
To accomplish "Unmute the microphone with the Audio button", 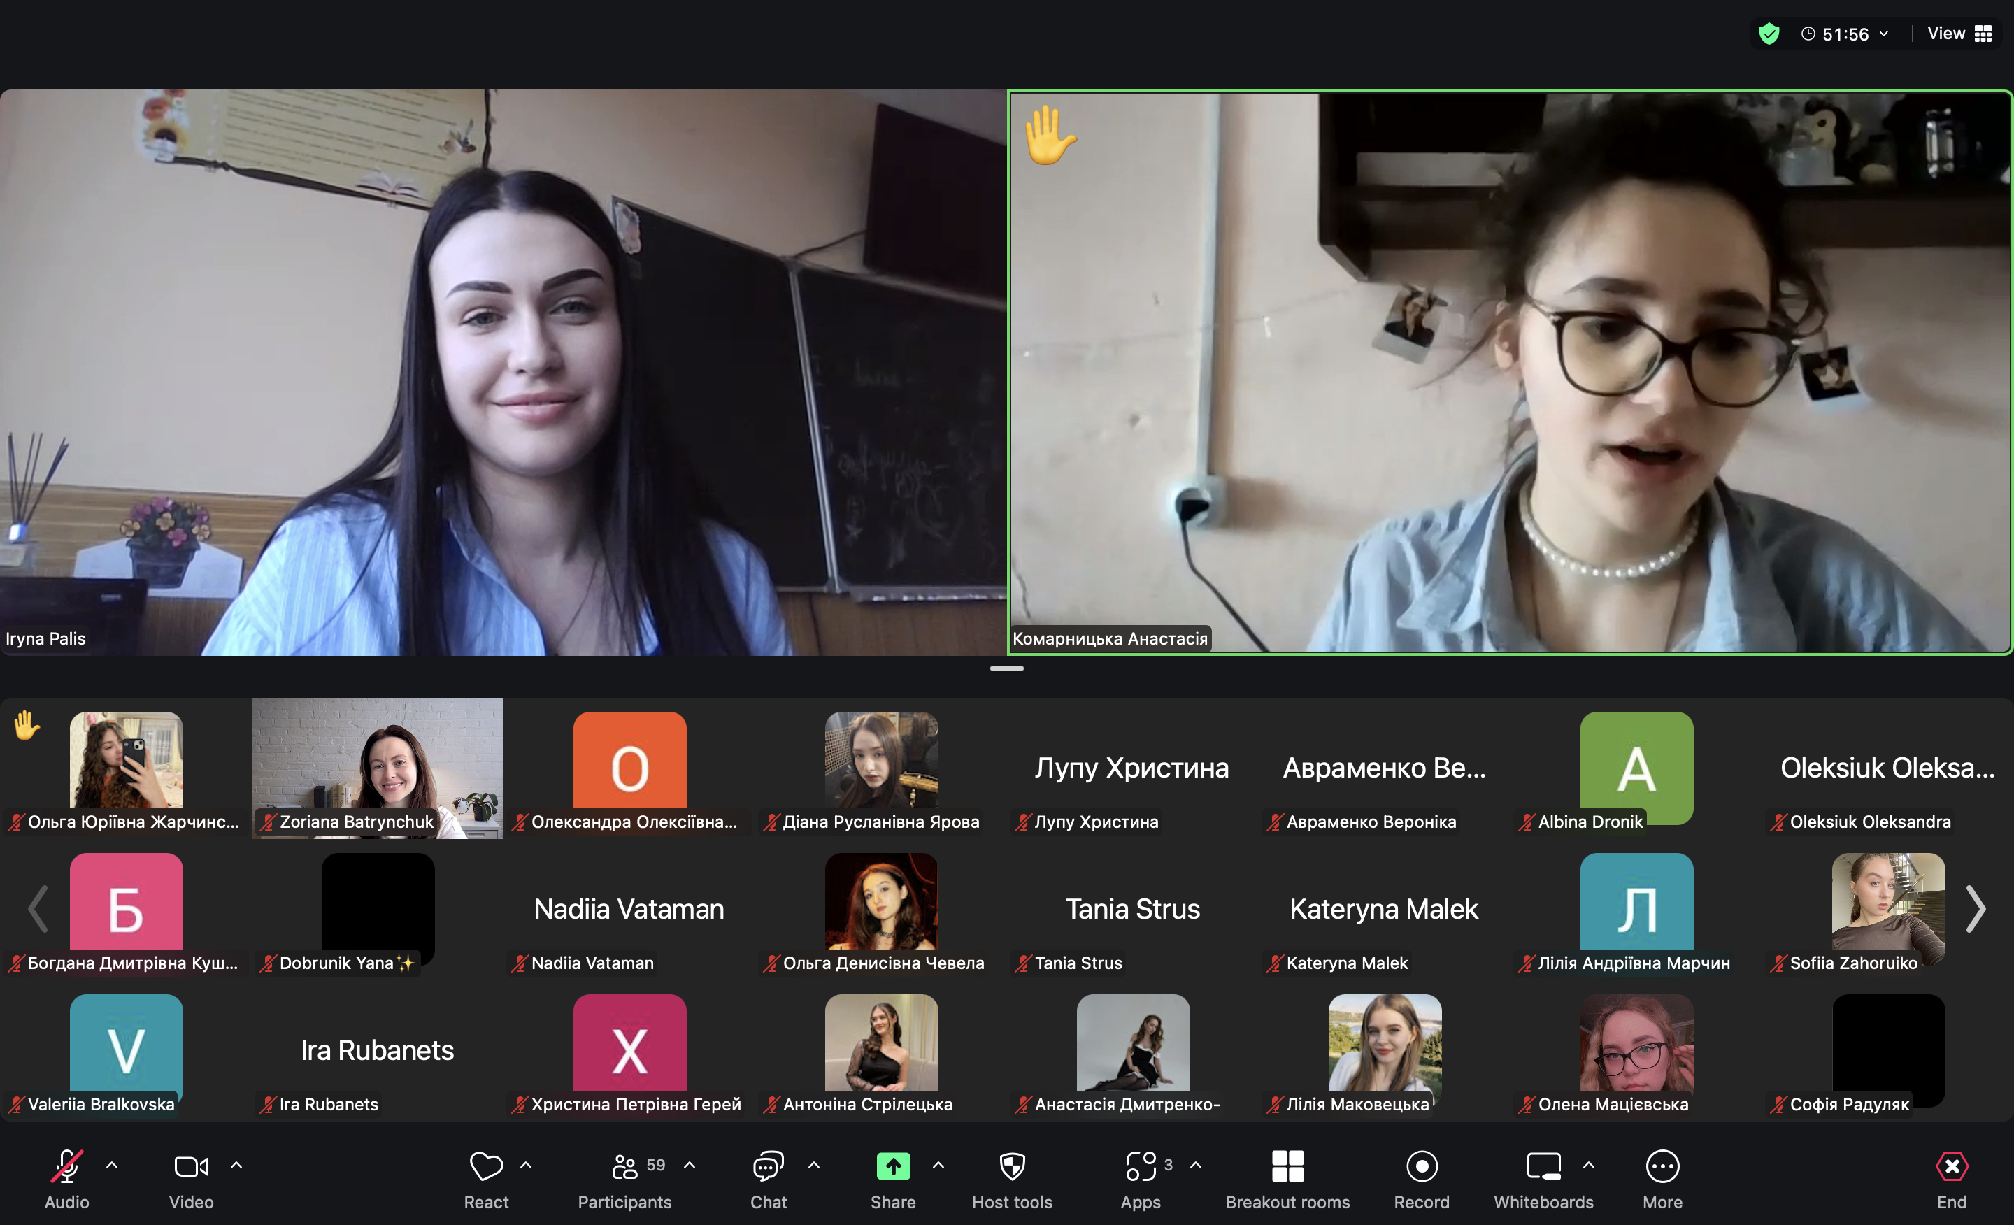I will click(66, 1180).
